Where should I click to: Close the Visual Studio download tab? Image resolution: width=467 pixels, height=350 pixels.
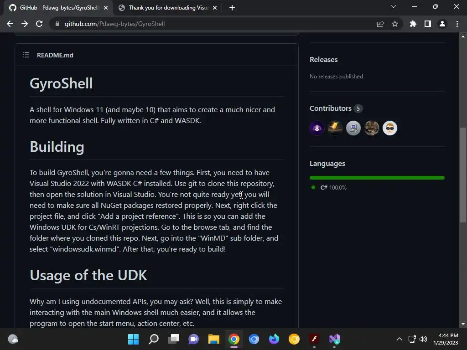click(215, 8)
